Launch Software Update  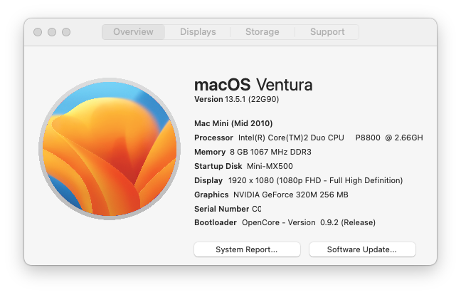[x=362, y=249]
